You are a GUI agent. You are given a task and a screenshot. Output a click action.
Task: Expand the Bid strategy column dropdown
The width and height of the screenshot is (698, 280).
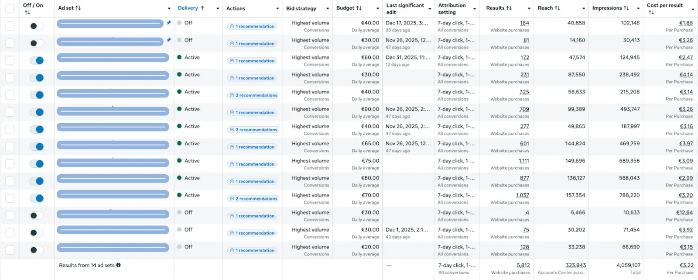point(328,9)
